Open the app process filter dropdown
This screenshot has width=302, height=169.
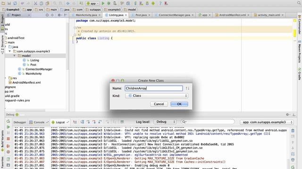click(267, 122)
